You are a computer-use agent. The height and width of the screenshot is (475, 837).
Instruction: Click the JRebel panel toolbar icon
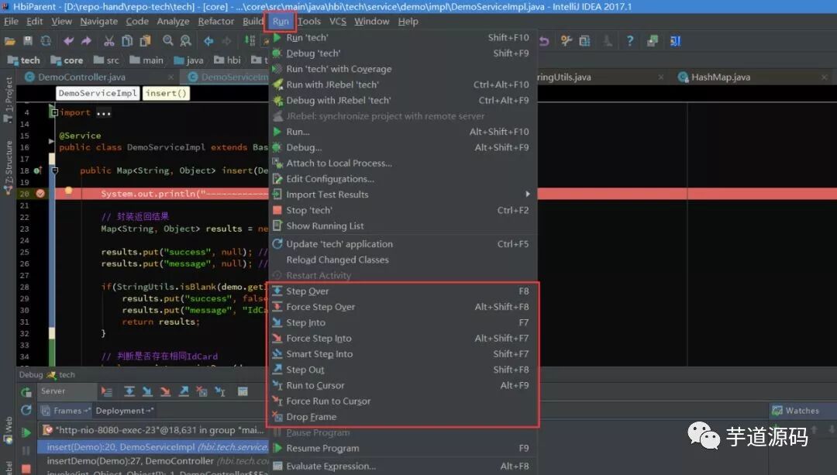coord(675,41)
